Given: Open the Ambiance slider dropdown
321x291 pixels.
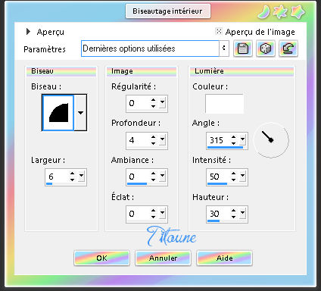Looking at the screenshot, I should [x=163, y=177].
